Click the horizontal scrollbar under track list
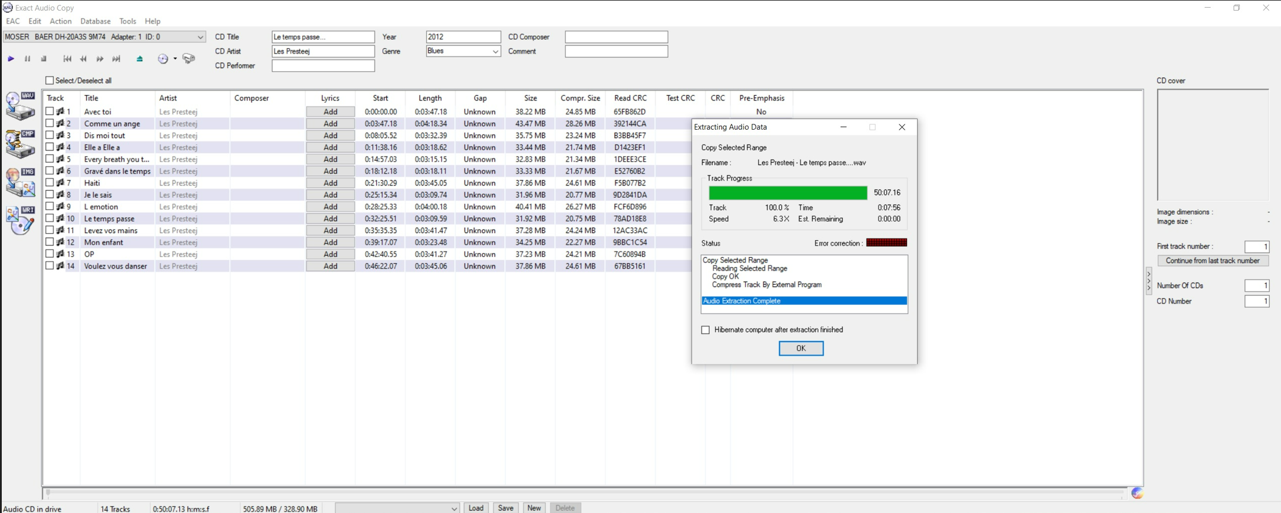This screenshot has width=1281, height=513. (585, 492)
